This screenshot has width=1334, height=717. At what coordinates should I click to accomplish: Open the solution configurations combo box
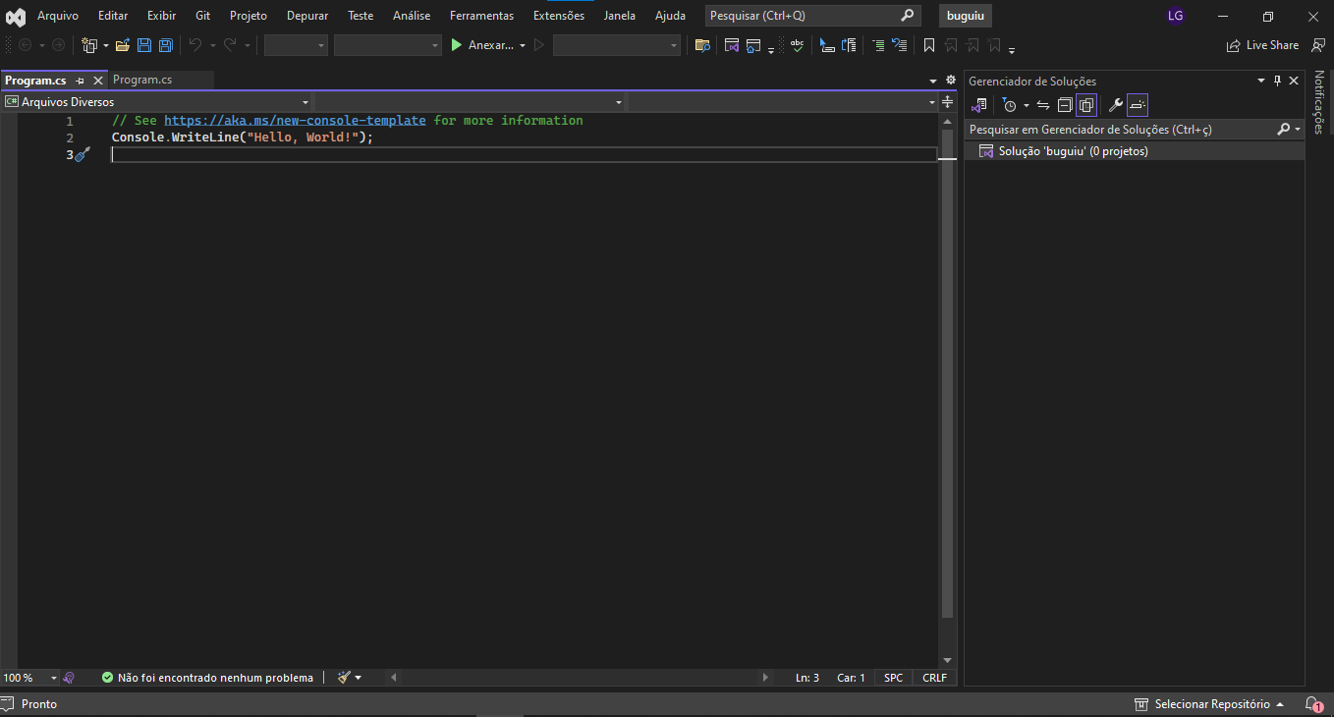click(x=296, y=45)
